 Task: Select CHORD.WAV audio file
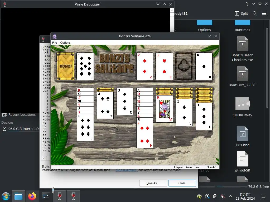[243, 107]
